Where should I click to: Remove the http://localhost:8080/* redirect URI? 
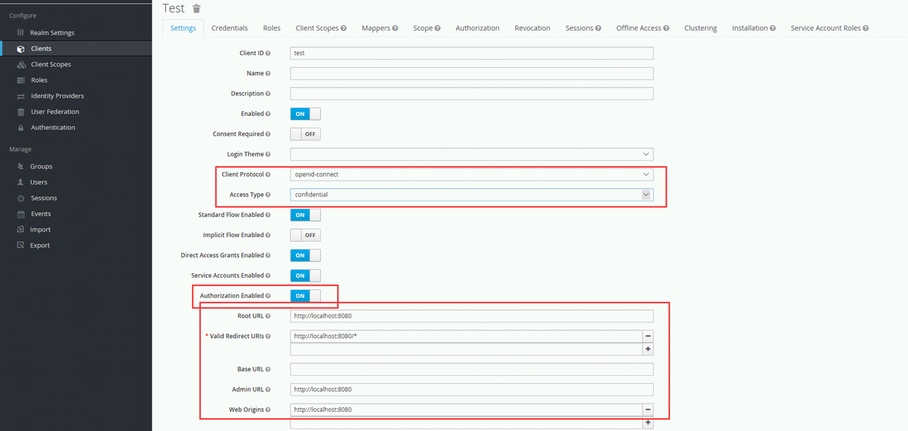(648, 336)
